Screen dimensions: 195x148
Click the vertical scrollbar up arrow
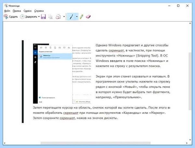(x=190, y=23)
